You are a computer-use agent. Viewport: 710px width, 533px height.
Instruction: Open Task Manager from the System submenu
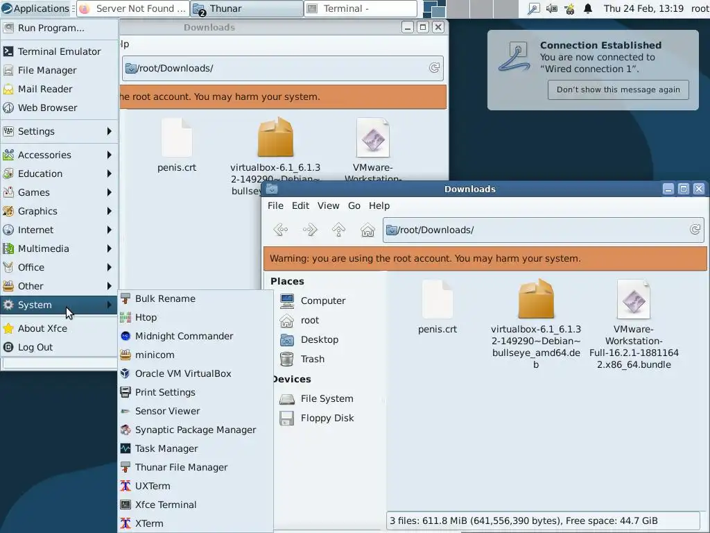click(x=195, y=448)
